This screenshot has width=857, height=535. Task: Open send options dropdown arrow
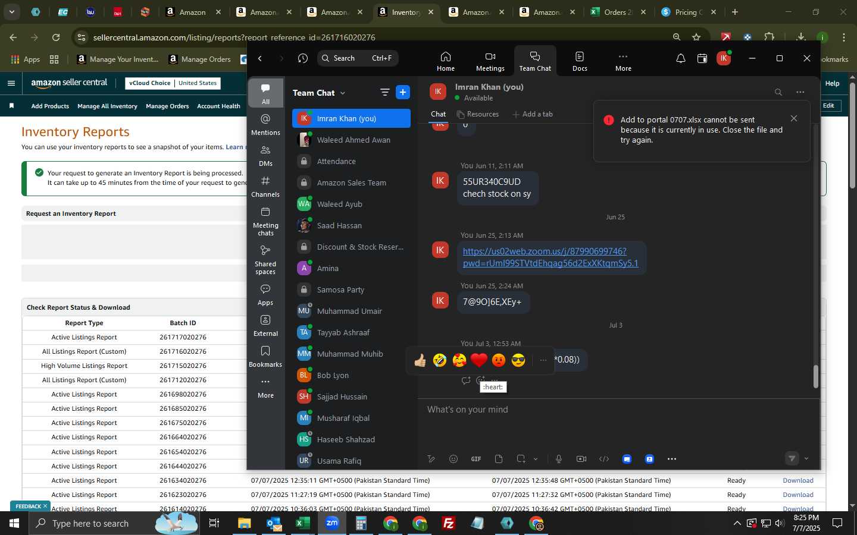[806, 459]
